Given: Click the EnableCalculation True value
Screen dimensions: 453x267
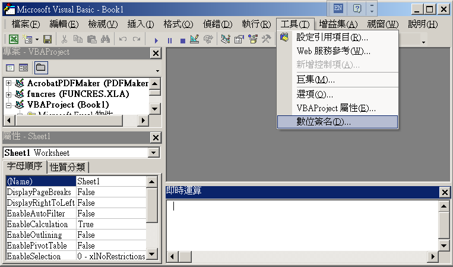Looking at the screenshot, I should (111, 224).
